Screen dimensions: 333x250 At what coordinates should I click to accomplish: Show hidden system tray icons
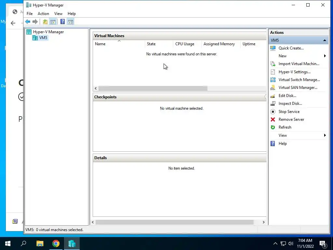pyautogui.click(x=275, y=243)
